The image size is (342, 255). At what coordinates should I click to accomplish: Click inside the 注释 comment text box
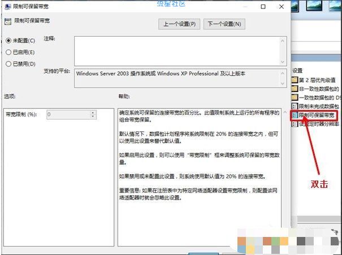177,51
